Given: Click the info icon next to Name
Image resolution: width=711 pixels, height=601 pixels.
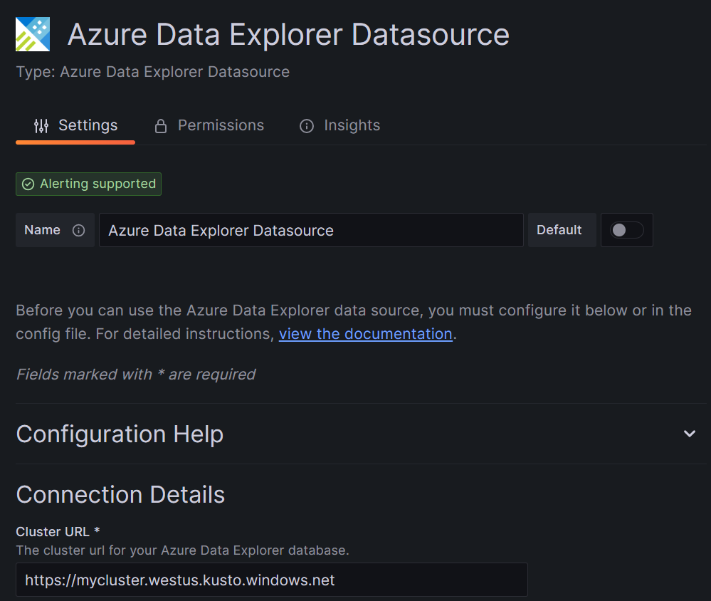Looking at the screenshot, I should click(78, 229).
